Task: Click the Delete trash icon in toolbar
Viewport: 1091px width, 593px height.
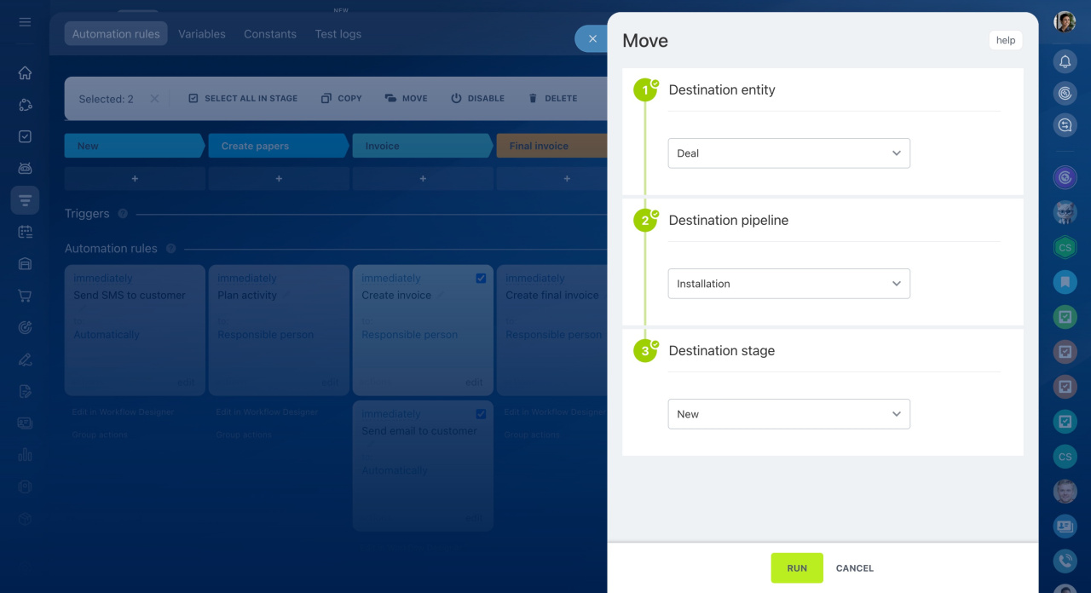Action: tap(533, 99)
